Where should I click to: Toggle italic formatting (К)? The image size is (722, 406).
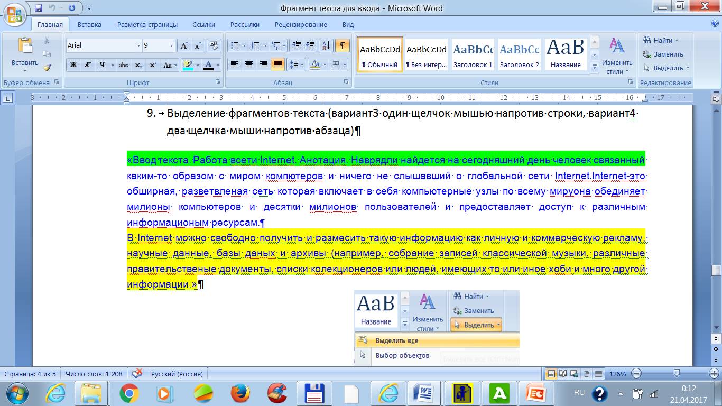tap(88, 65)
